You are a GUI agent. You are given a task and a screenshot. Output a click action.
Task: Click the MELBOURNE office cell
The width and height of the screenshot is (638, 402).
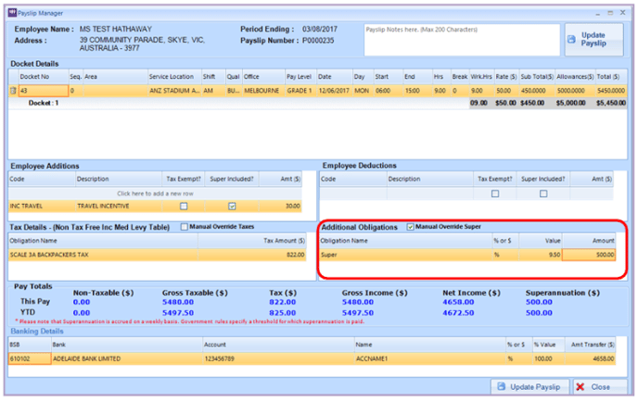click(263, 91)
